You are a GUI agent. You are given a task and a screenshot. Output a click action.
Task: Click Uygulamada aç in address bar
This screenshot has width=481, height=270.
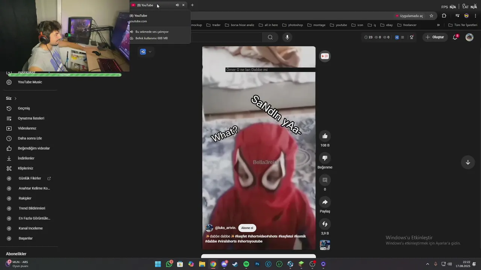pyautogui.click(x=409, y=16)
